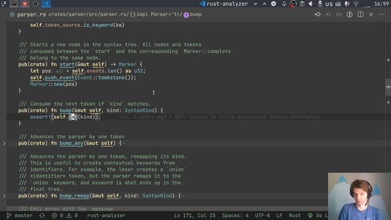Open the dropdown chevron next to rust-analyzer title
Viewport: 391px width, 220px height.
(x=255, y=4)
